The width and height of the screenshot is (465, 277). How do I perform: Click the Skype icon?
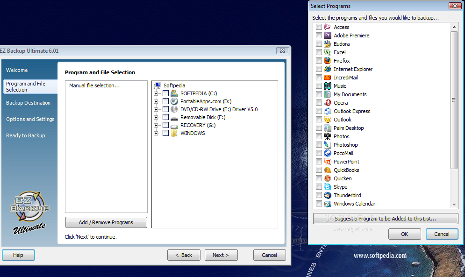pyautogui.click(x=328, y=187)
